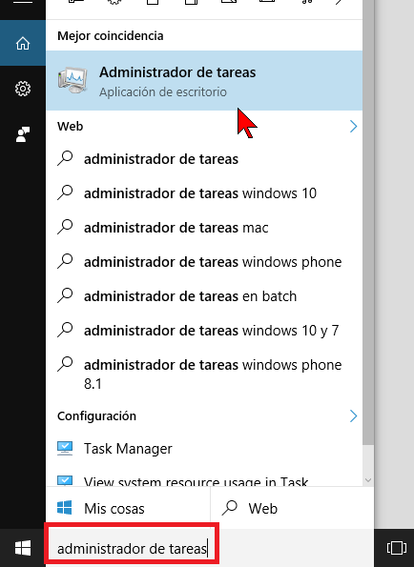Image resolution: width=414 pixels, height=567 pixels.
Task: Open Task View on the taskbar
Action: pyautogui.click(x=396, y=548)
